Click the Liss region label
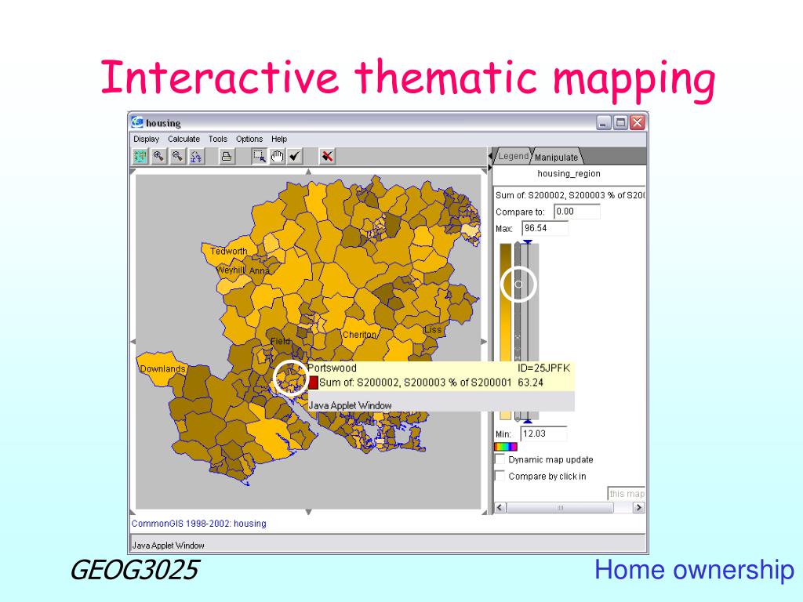The height and width of the screenshot is (602, 803). (432, 330)
